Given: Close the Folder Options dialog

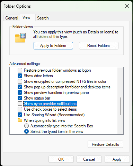Looking at the screenshot, I should pos(127,6).
